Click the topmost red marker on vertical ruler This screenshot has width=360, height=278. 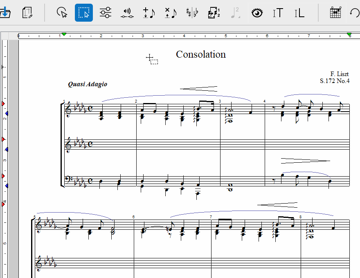[x=3, y=104]
